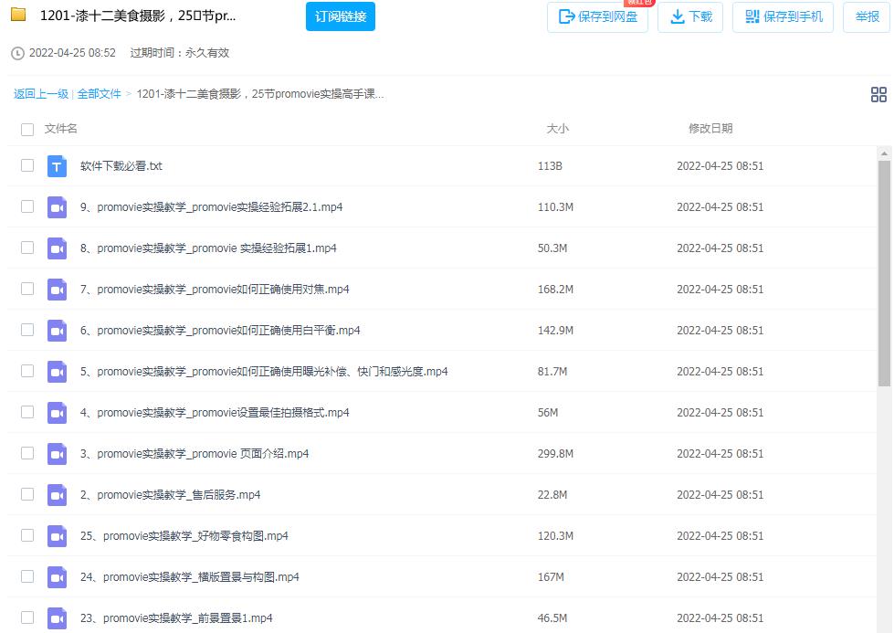Click the clock icon next to 2022-04-25 08:52

pos(17,53)
